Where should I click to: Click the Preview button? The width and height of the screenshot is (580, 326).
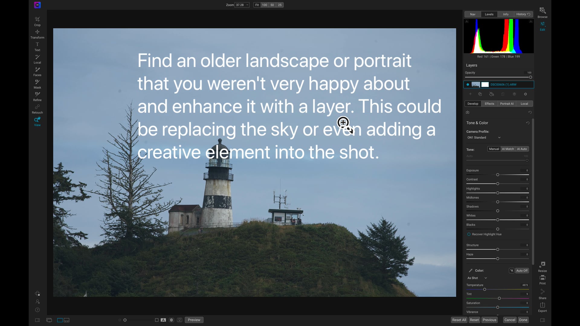coord(194,320)
